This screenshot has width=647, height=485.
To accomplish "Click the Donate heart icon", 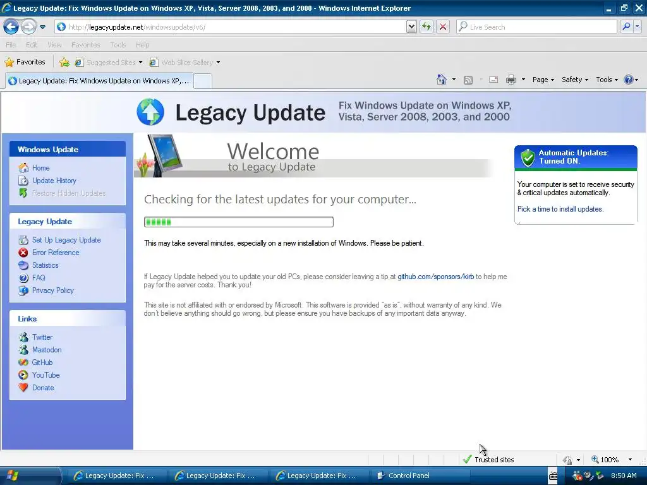I will point(23,388).
